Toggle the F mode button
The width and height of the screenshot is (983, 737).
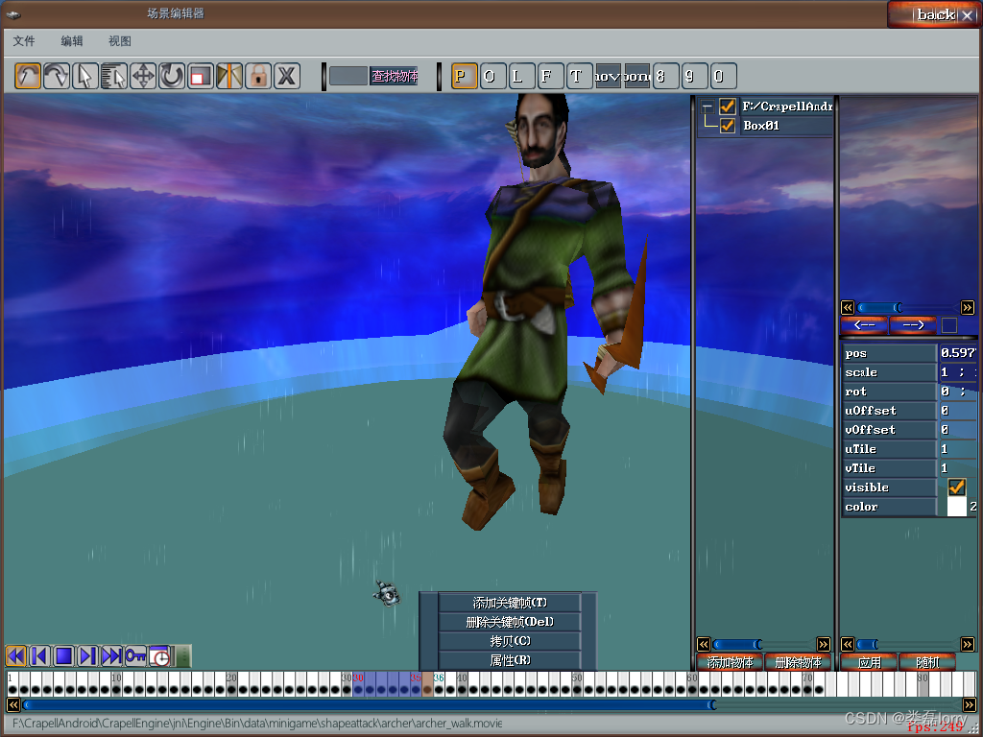click(x=550, y=77)
